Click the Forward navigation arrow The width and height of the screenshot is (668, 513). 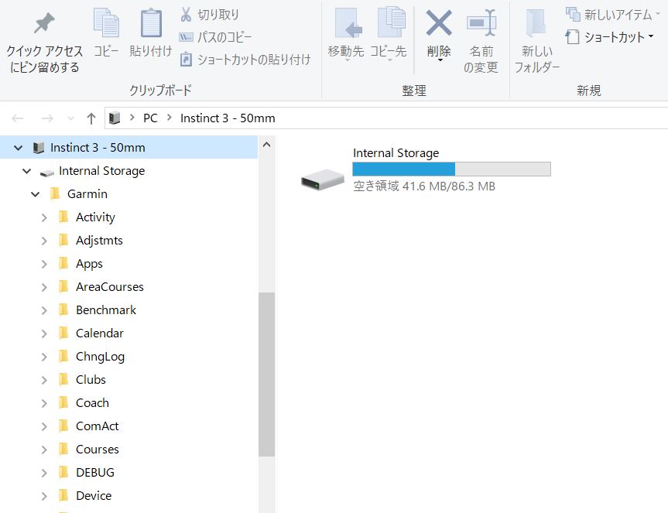(47, 118)
